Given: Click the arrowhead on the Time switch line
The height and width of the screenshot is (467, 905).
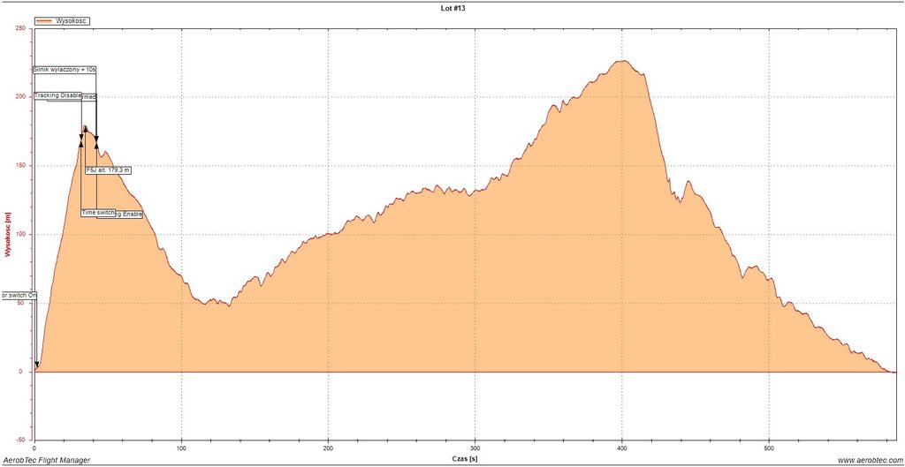Looking at the screenshot, I should coord(81,143).
